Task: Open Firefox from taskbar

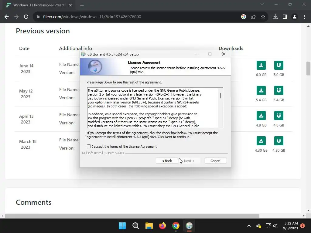Action: (162, 226)
